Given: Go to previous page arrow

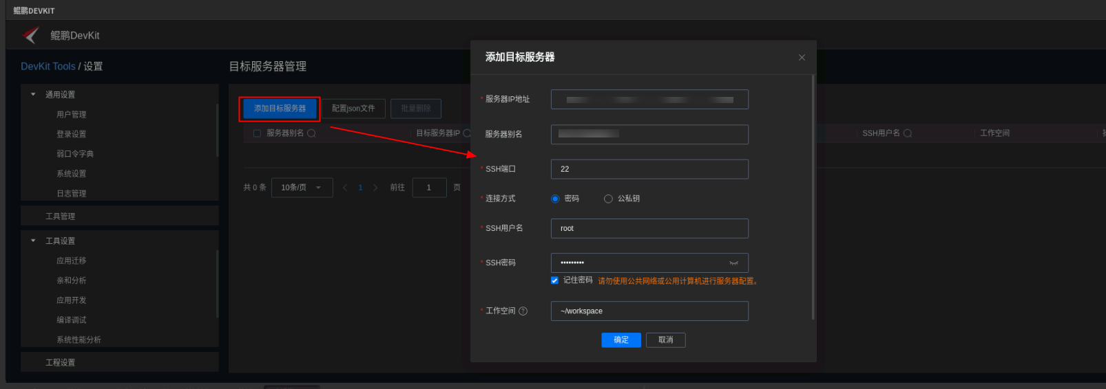Looking at the screenshot, I should [x=345, y=188].
